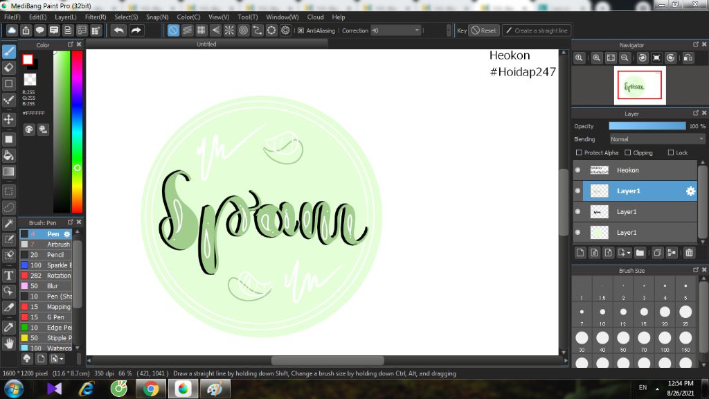This screenshot has height=399, width=709.
Task: Open the Snap menu
Action: coord(157,17)
